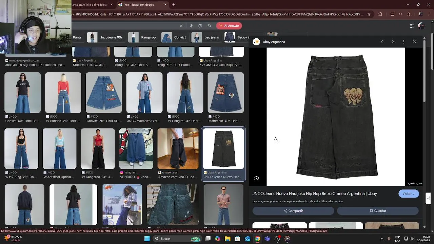Viewport: 434px width, 244px height.
Task: Open Task View on the taskbar
Action: [208, 239]
